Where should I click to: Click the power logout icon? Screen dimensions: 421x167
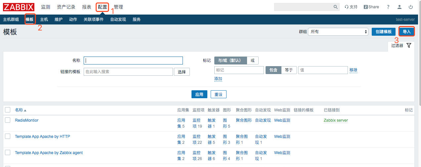click(x=411, y=7)
